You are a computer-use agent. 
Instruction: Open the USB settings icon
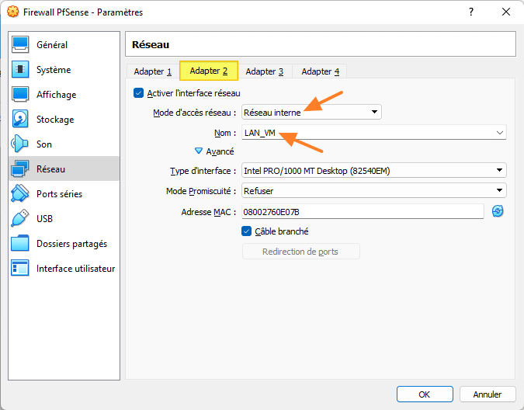[21, 219]
